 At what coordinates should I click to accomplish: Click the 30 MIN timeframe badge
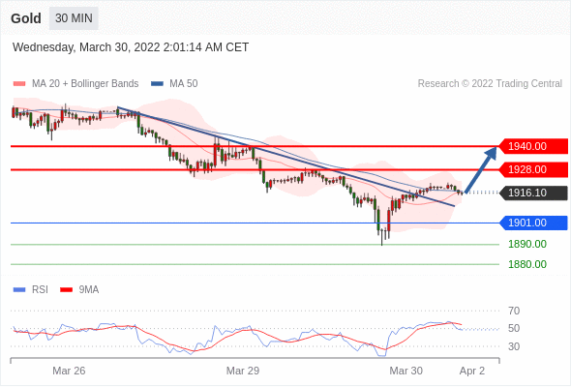click(74, 18)
